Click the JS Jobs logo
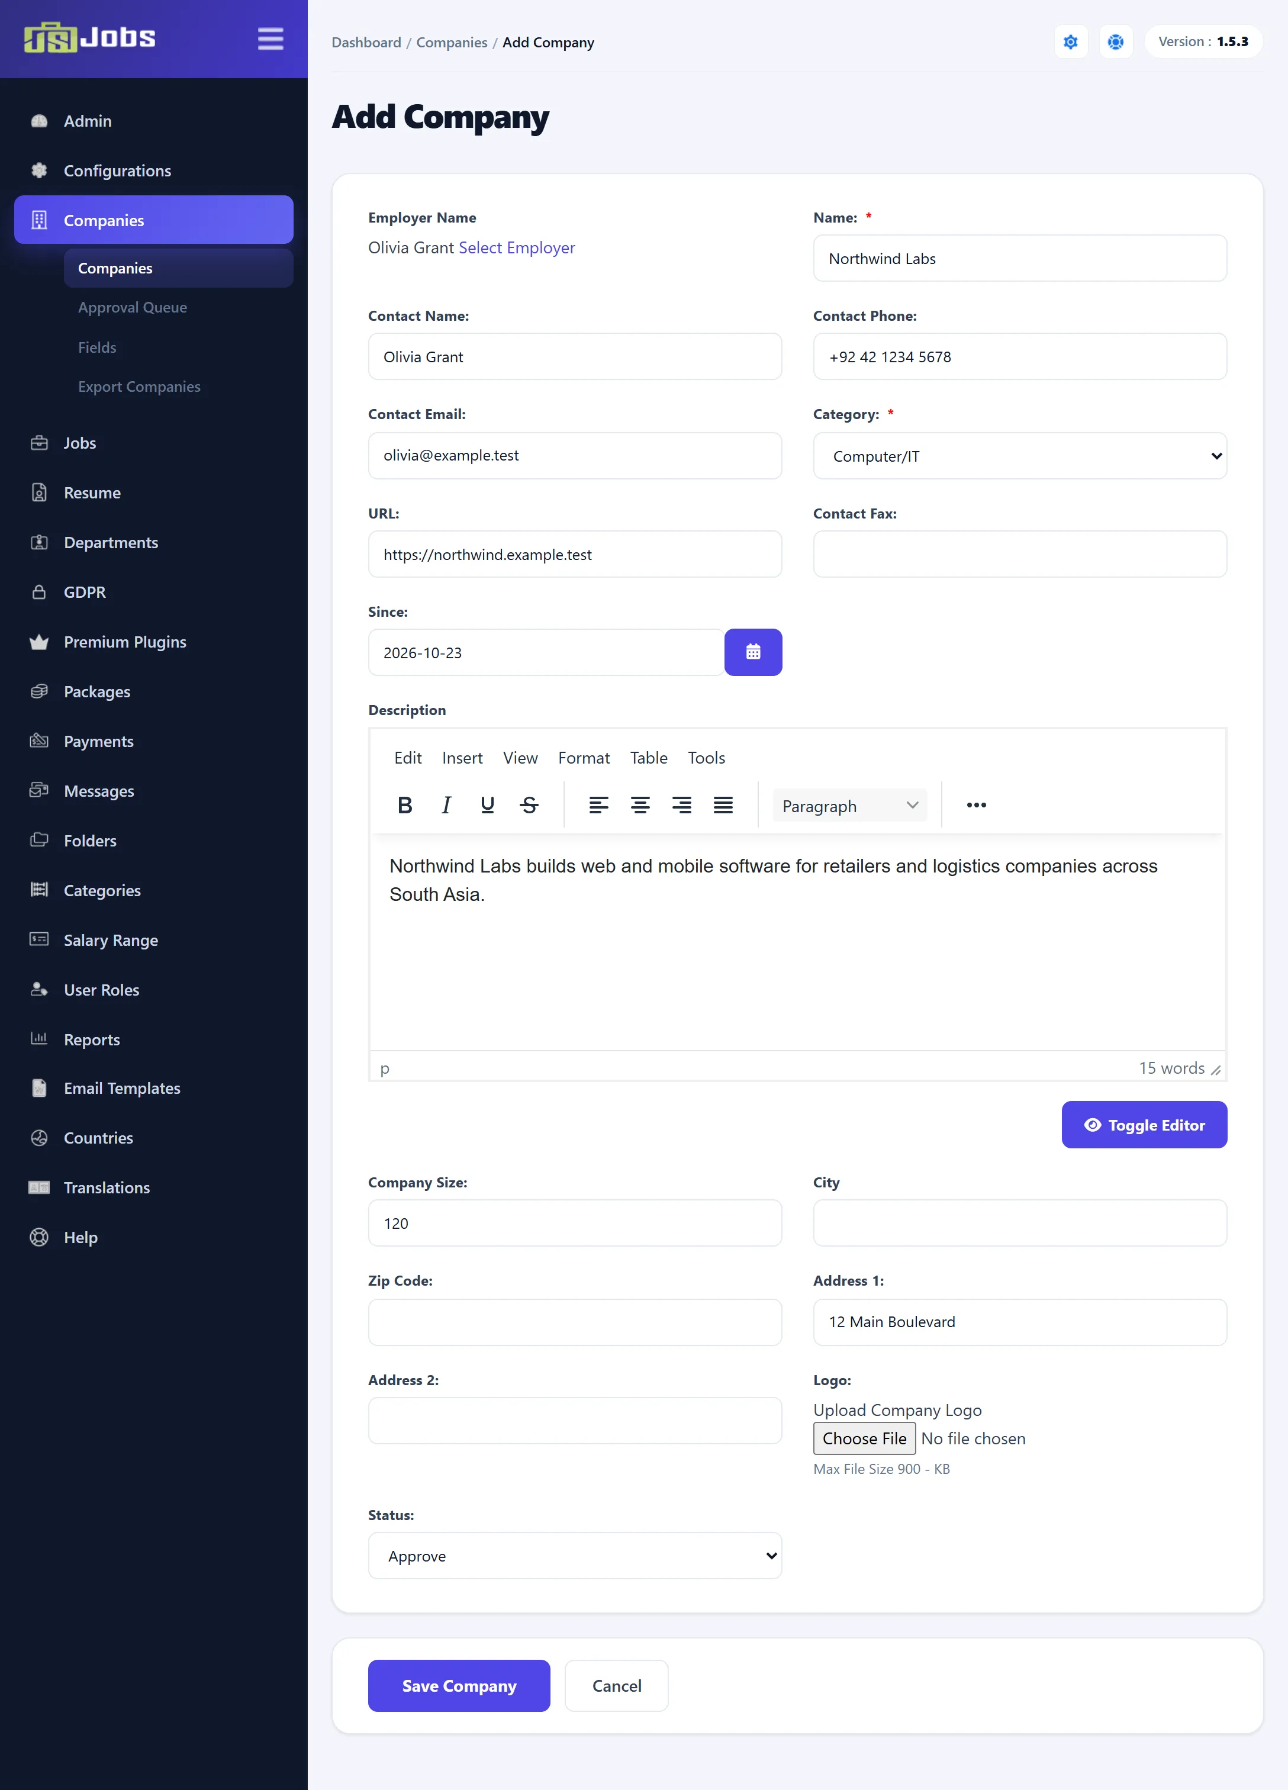This screenshot has width=1288, height=1790. click(90, 38)
